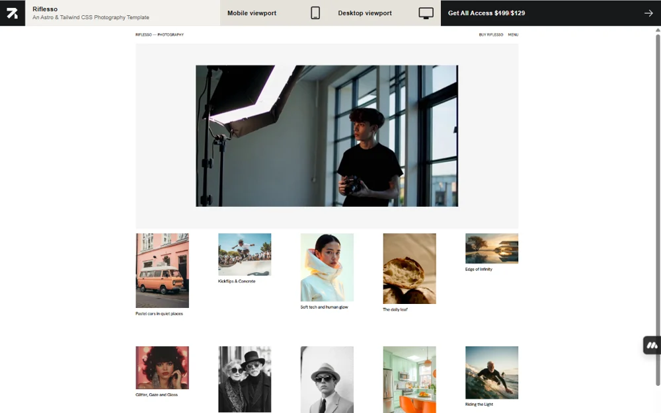Click Get All Access $129 button
The width and height of the screenshot is (661, 413).
pos(551,13)
